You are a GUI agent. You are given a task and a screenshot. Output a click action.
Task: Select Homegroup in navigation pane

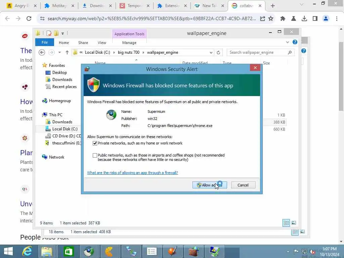click(x=60, y=101)
